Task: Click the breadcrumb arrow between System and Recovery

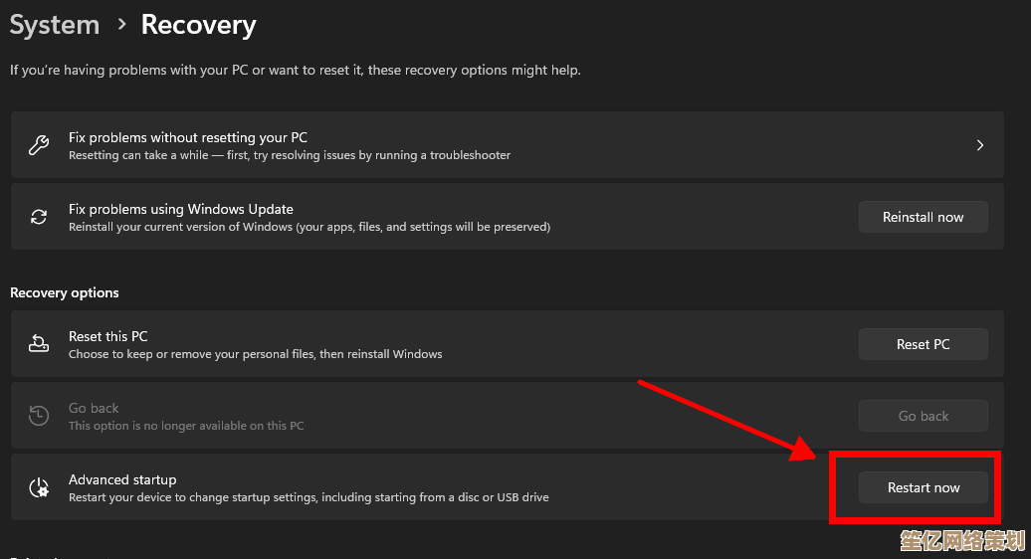Action: [x=121, y=25]
